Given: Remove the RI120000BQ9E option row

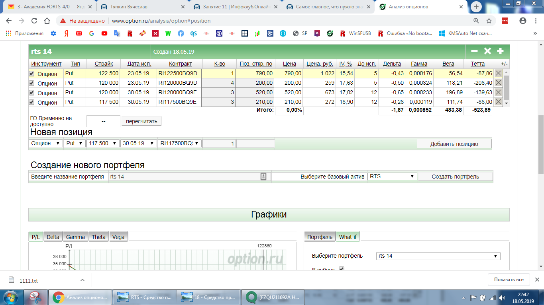Looking at the screenshot, I should tap(498, 92).
